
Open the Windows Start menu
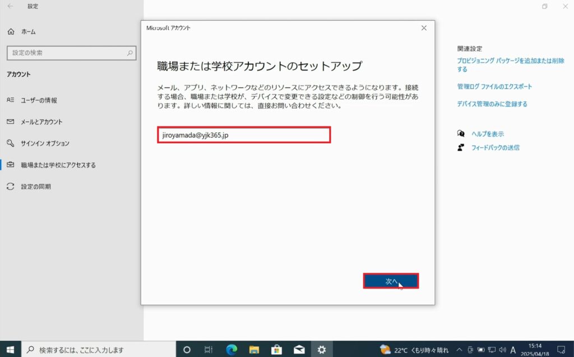point(10,350)
